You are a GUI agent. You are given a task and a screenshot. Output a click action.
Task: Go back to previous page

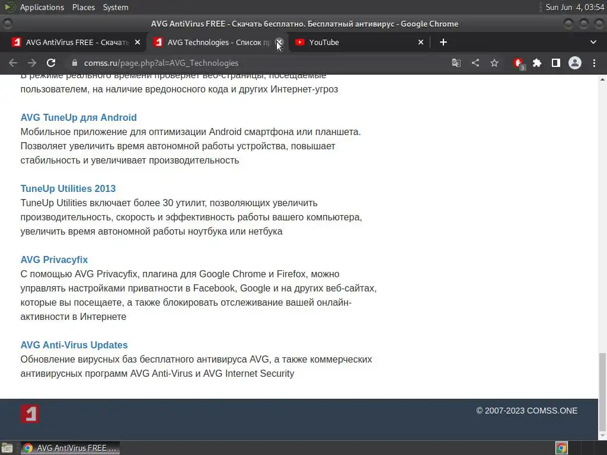[13, 63]
